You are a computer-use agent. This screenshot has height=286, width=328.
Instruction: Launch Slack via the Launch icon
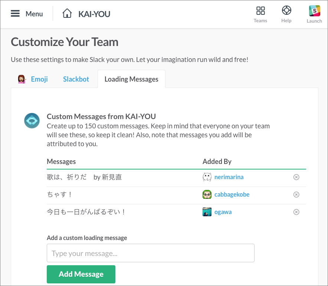[314, 11]
